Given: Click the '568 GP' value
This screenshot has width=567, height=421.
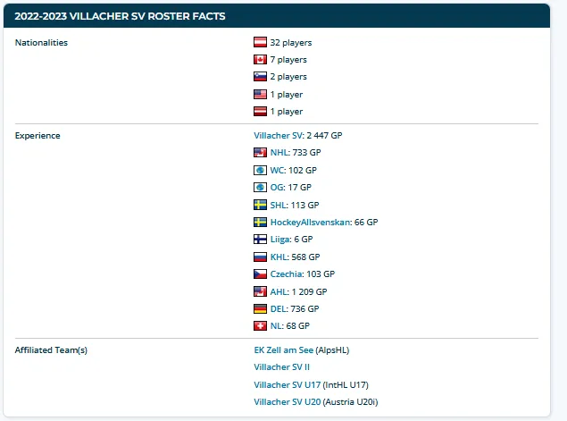Looking at the screenshot, I should 305,257.
